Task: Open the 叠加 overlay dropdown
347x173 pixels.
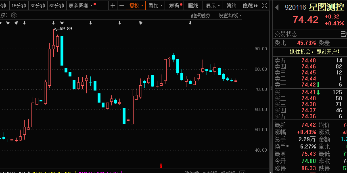Action: [x=155, y=6]
